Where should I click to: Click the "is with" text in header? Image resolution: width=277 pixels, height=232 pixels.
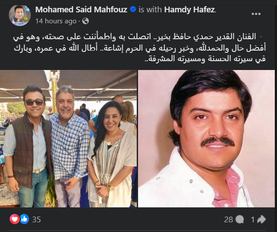[x=150, y=10]
